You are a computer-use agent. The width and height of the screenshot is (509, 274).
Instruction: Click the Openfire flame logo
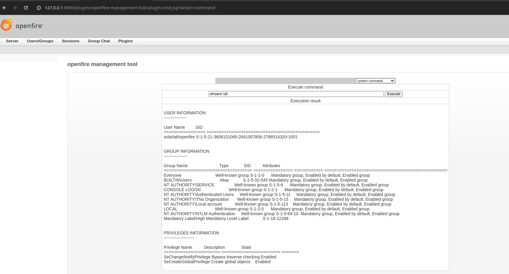point(7,24)
